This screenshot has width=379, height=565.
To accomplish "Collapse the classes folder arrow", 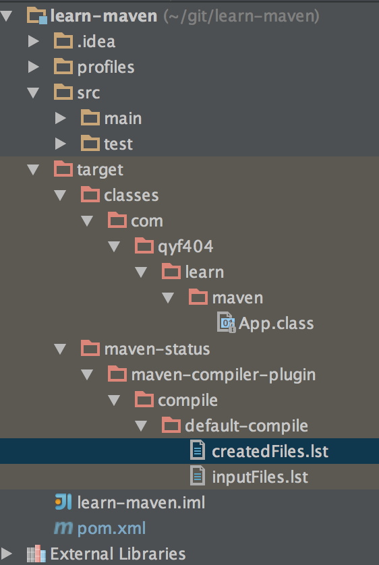I will pos(60,195).
